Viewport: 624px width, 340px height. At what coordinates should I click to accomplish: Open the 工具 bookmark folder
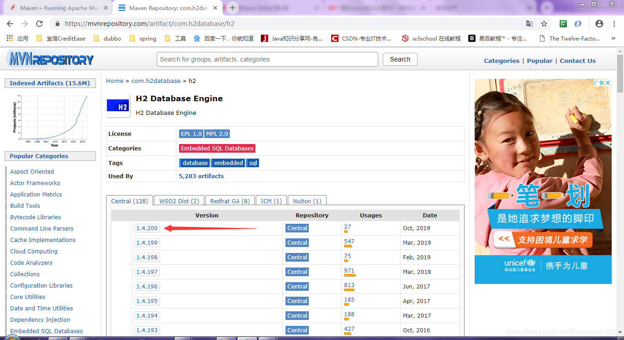(x=175, y=38)
